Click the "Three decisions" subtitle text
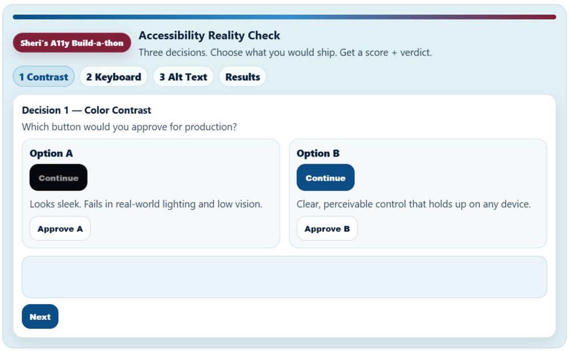Viewport: 570px width, 351px height. [285, 52]
